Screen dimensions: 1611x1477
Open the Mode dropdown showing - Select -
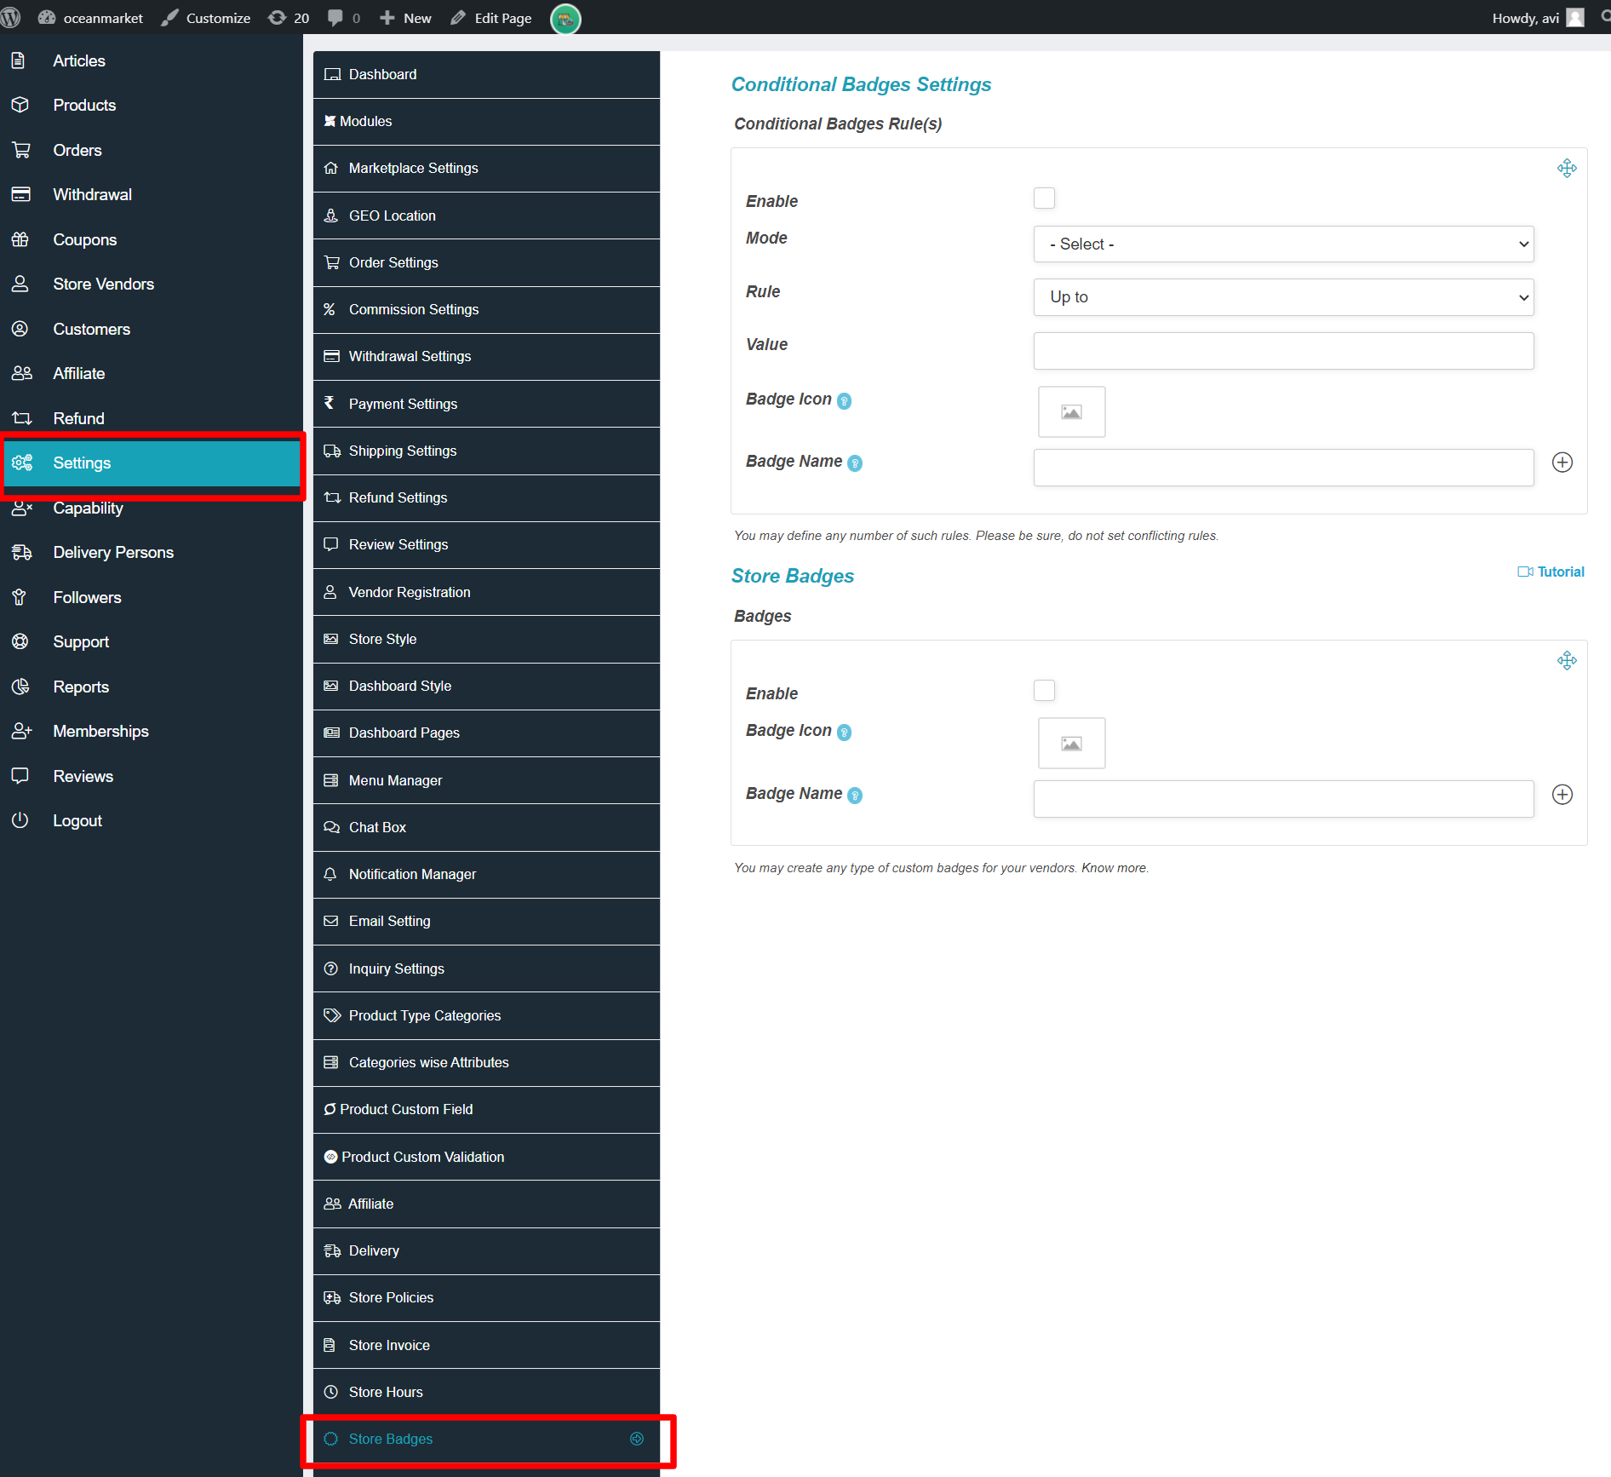point(1283,244)
